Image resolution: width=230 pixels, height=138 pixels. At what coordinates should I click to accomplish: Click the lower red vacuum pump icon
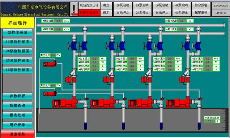[x=50, y=93]
